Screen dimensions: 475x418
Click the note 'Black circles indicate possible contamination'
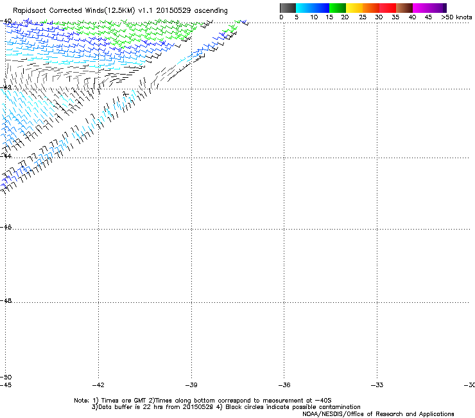click(x=293, y=407)
